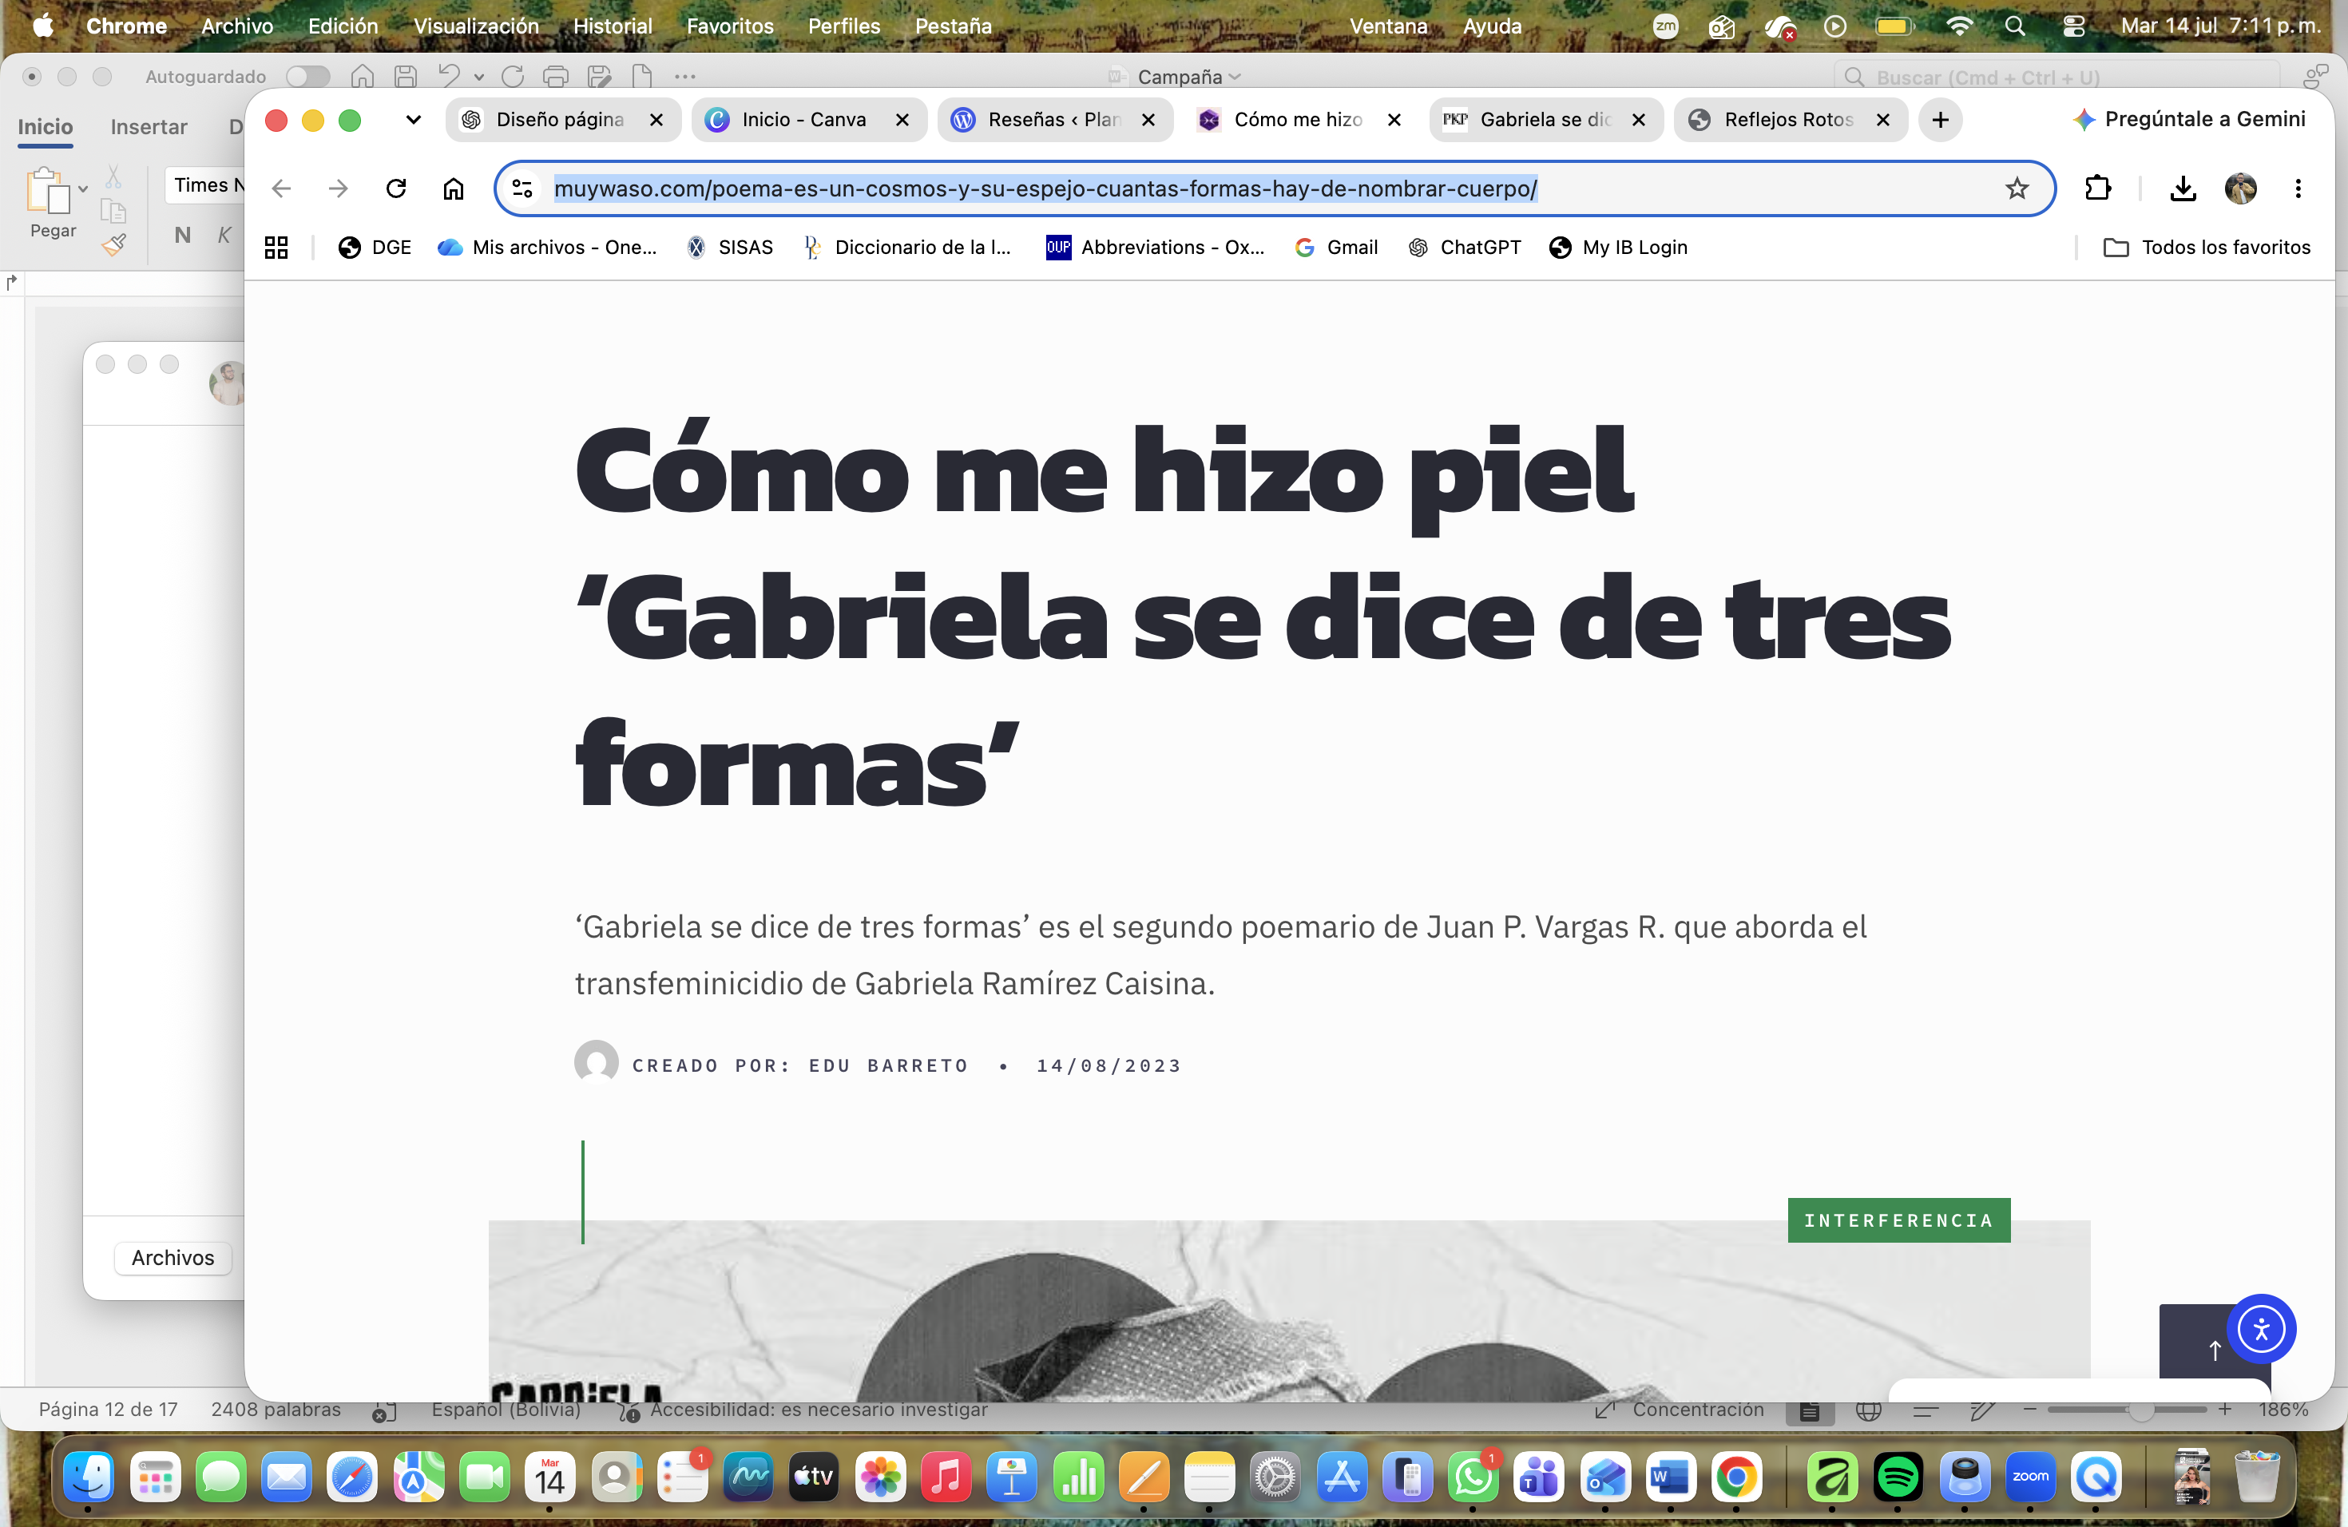Open Finder from the Dock
Screen dimensions: 2348x1527
[88, 1477]
